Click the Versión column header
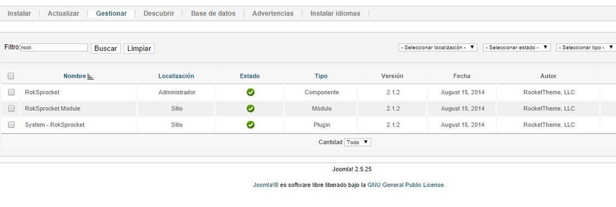 (392, 76)
